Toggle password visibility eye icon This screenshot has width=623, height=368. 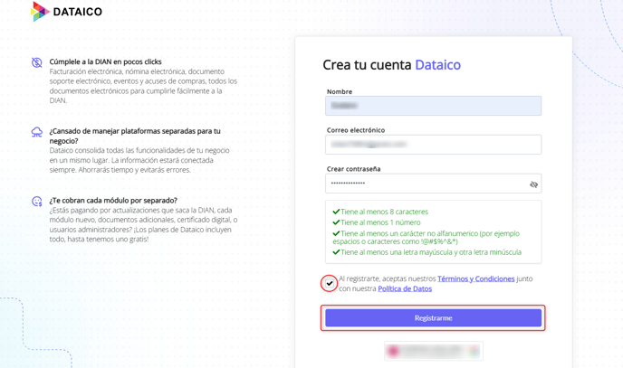533,184
